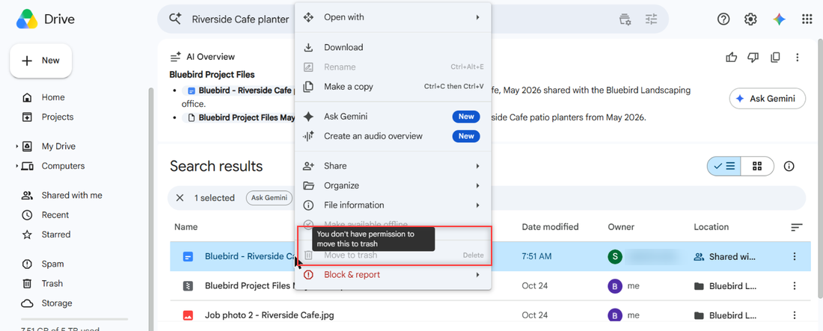
Task: Click the sort options icon in table header
Action: click(797, 227)
